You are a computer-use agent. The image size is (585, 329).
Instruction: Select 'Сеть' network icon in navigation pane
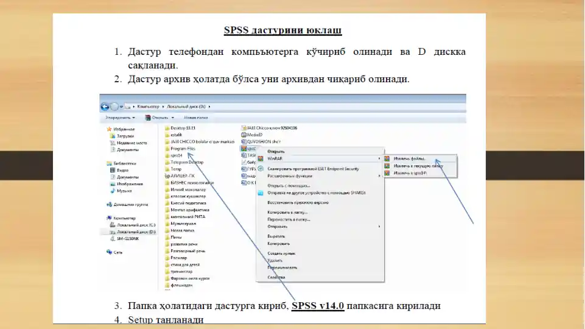110,252
